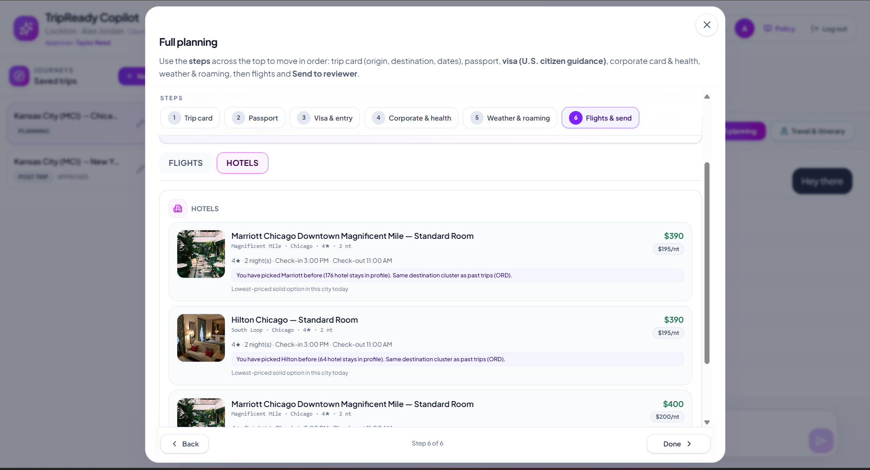This screenshot has width=870, height=470.
Task: Select the Hilton Chicago — Standard Room title
Action: point(295,320)
